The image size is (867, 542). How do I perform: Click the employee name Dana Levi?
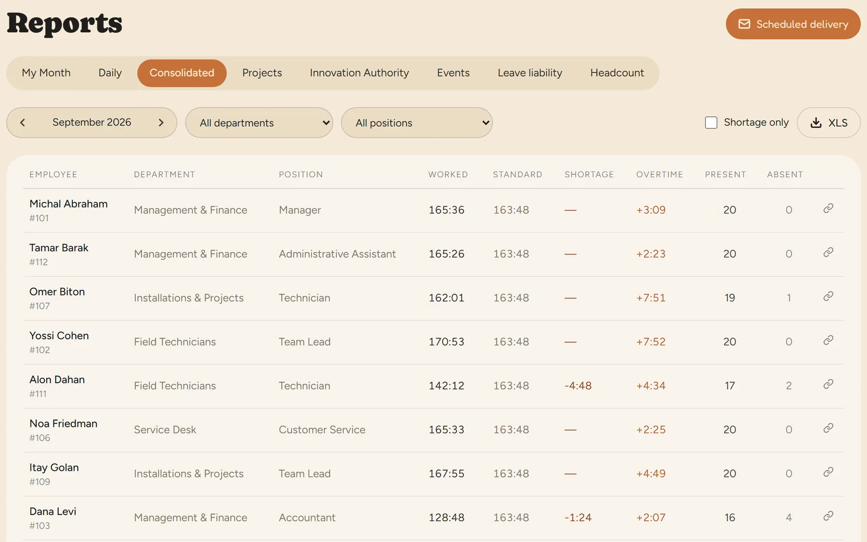click(x=53, y=512)
